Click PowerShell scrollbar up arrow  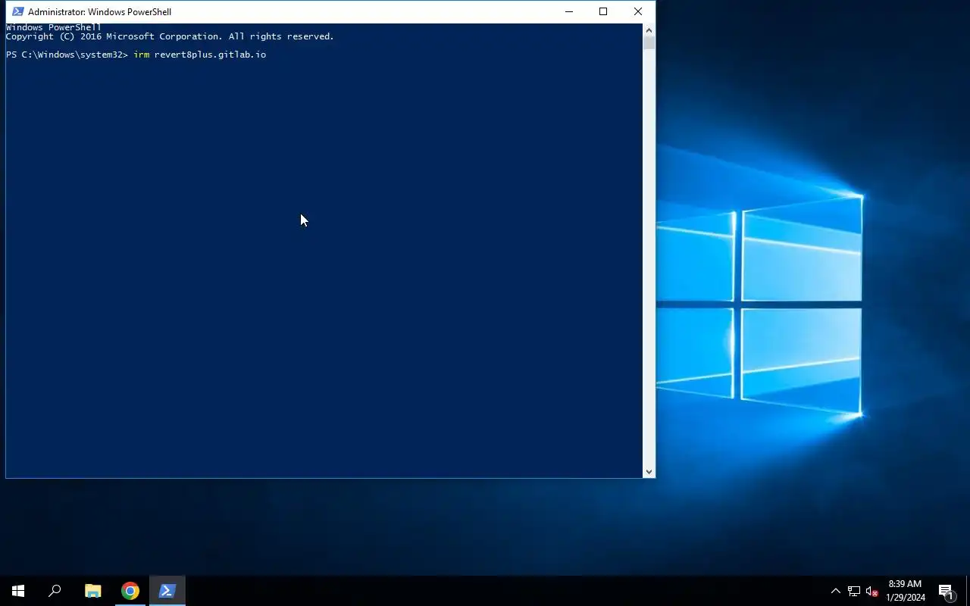[649, 30]
